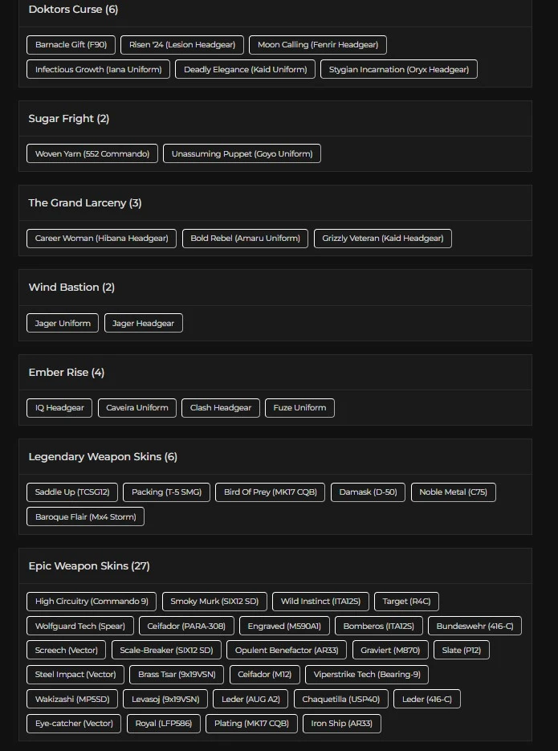Screen dimensions: 558x751
Task: Click Unassuming Puppet (Goyo Uniform) tag
Action: pyautogui.click(x=242, y=154)
